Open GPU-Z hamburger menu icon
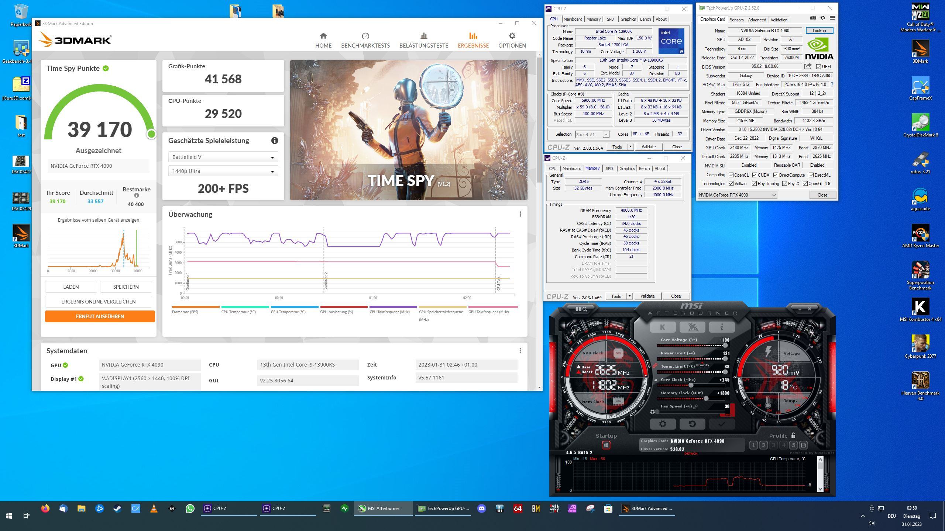This screenshot has height=531, width=945. 832,18
